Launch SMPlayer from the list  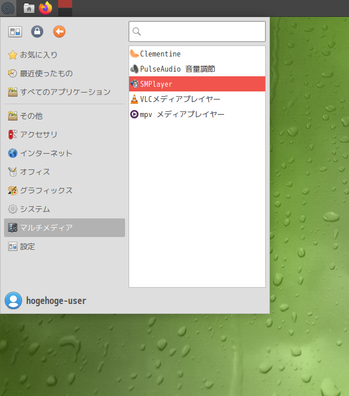[197, 84]
